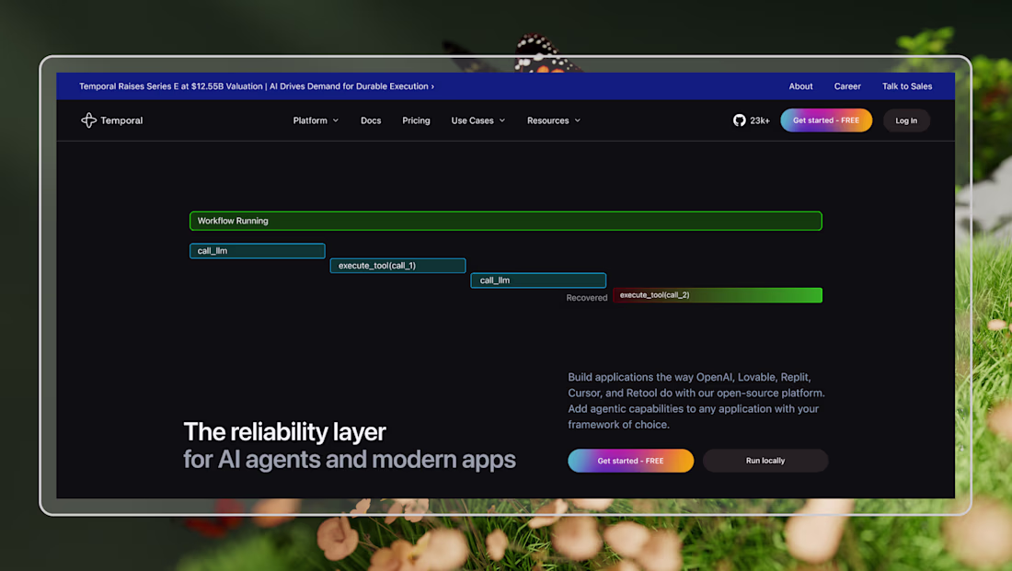Click Talk to Sales
Image resolution: width=1012 pixels, height=571 pixels.
907,86
